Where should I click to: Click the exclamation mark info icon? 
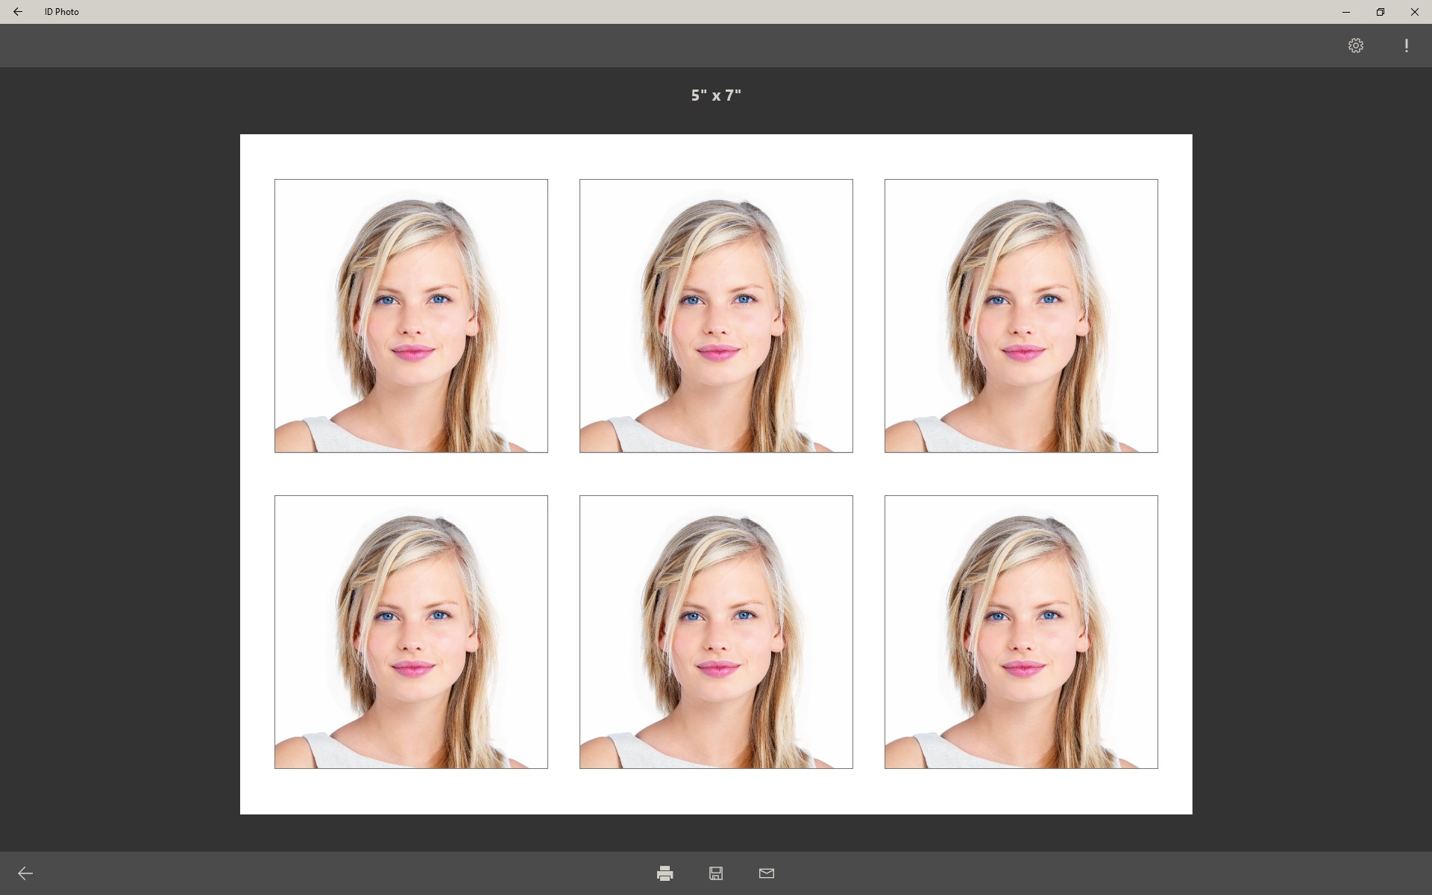(1407, 45)
